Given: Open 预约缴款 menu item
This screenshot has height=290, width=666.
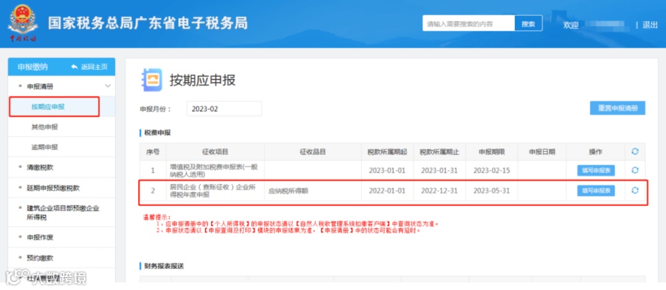Looking at the screenshot, I should point(40,258).
